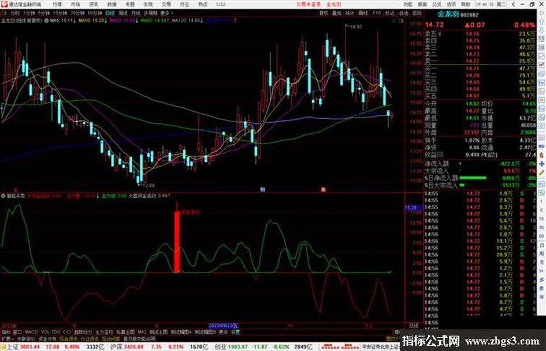Switch chart to 5分钟 period
546x351 pixels.
click(43, 13)
